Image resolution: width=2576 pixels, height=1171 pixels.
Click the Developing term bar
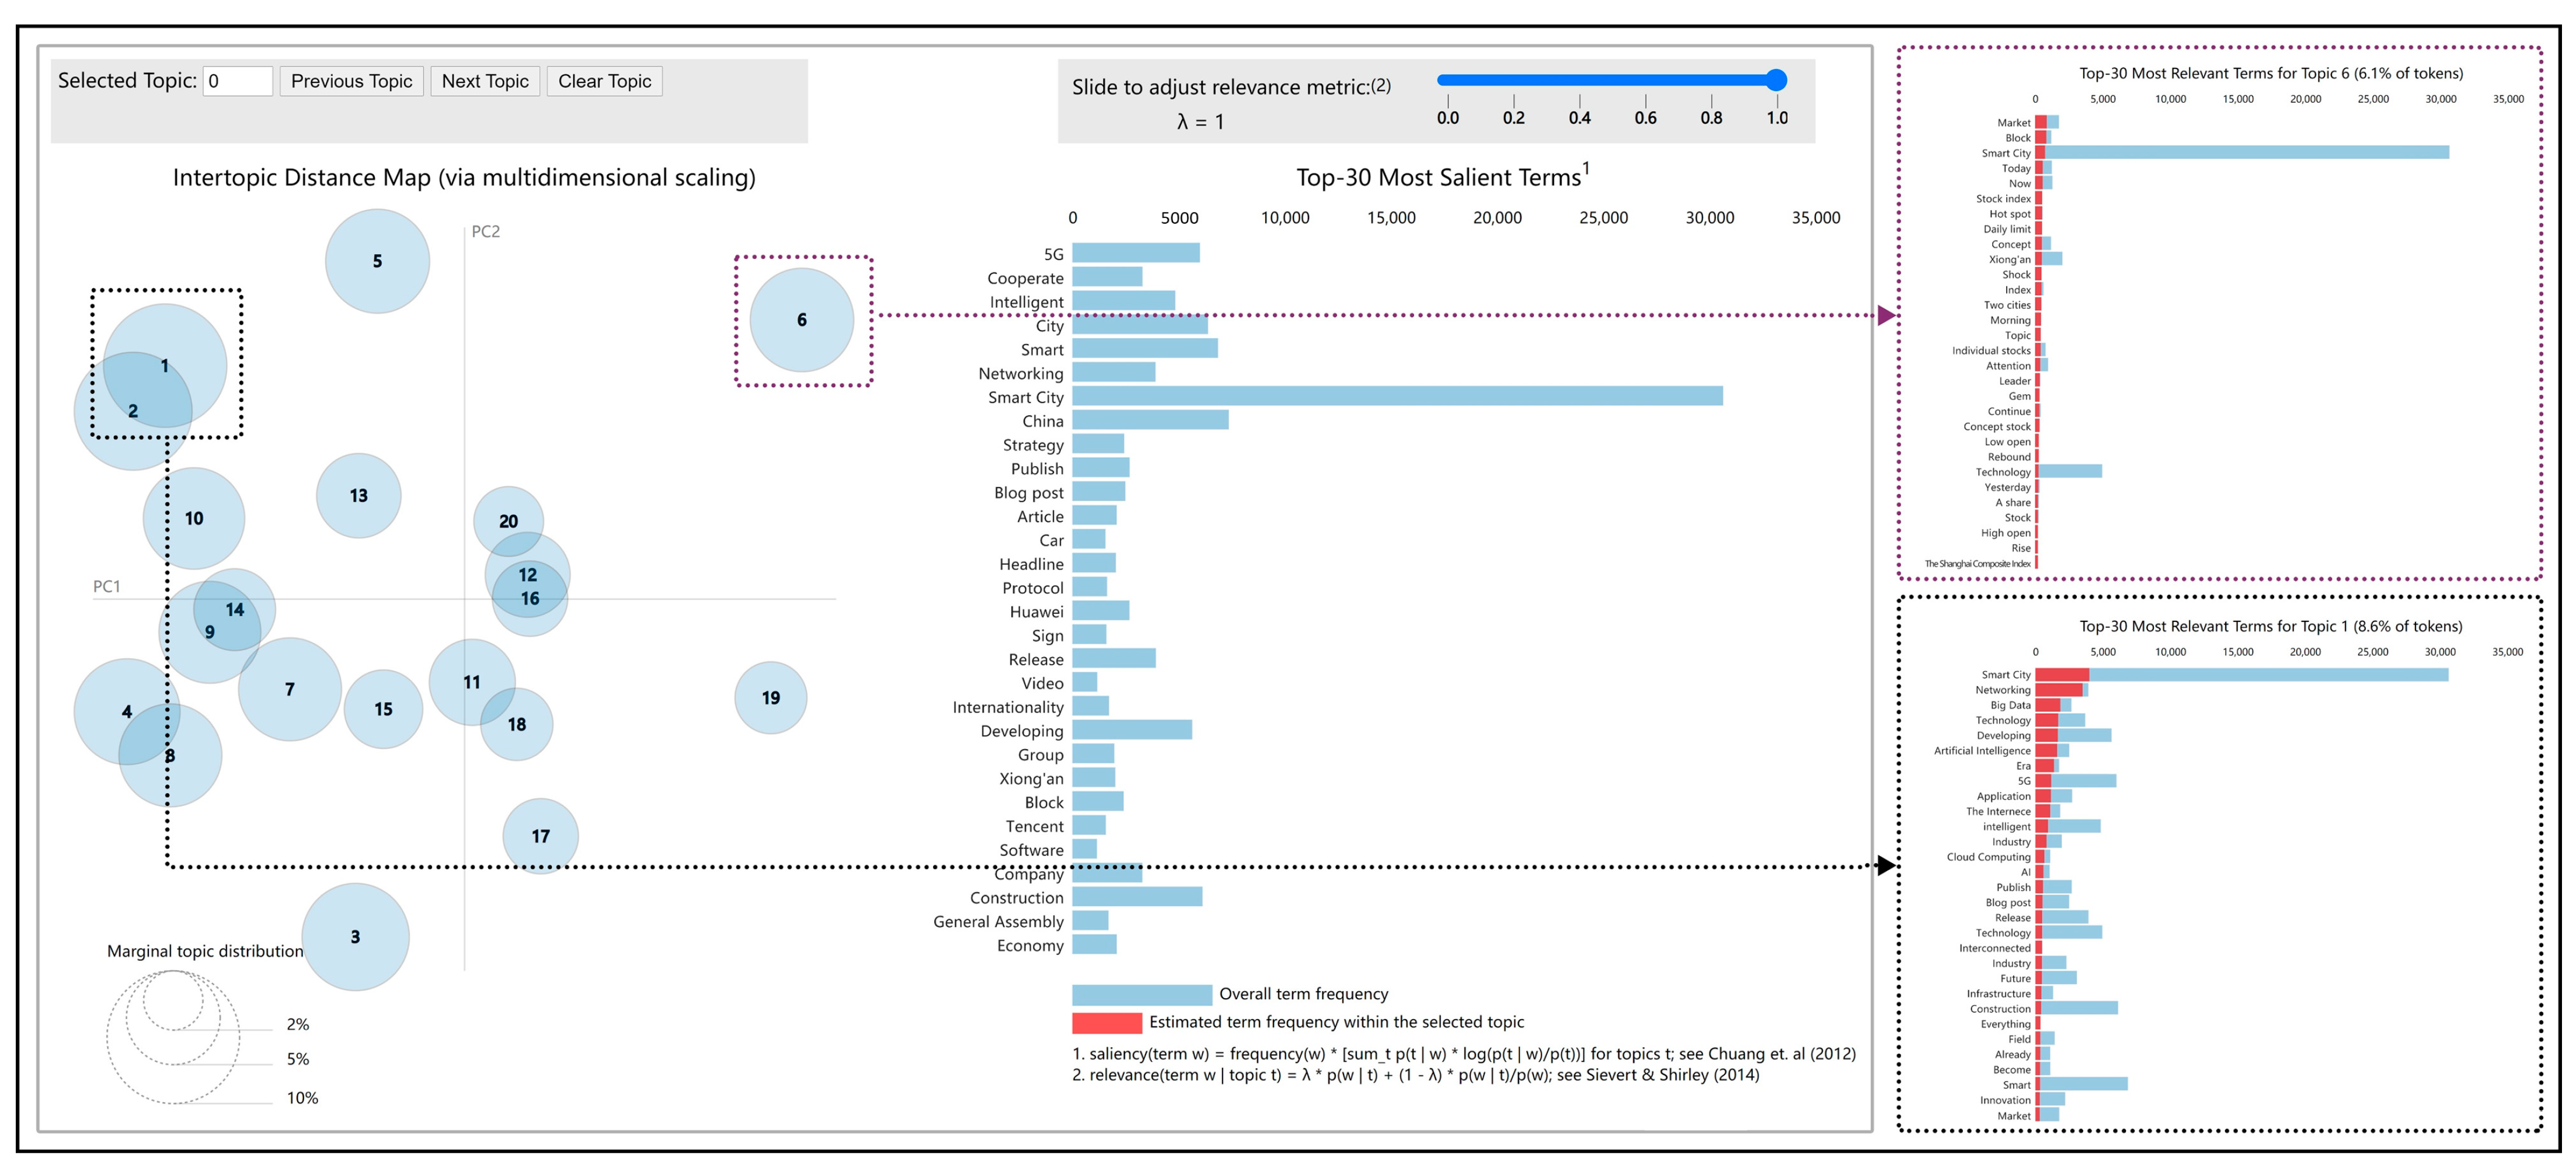pyautogui.click(x=1131, y=731)
